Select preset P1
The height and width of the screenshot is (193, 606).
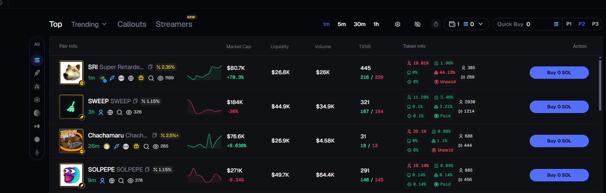pos(569,24)
